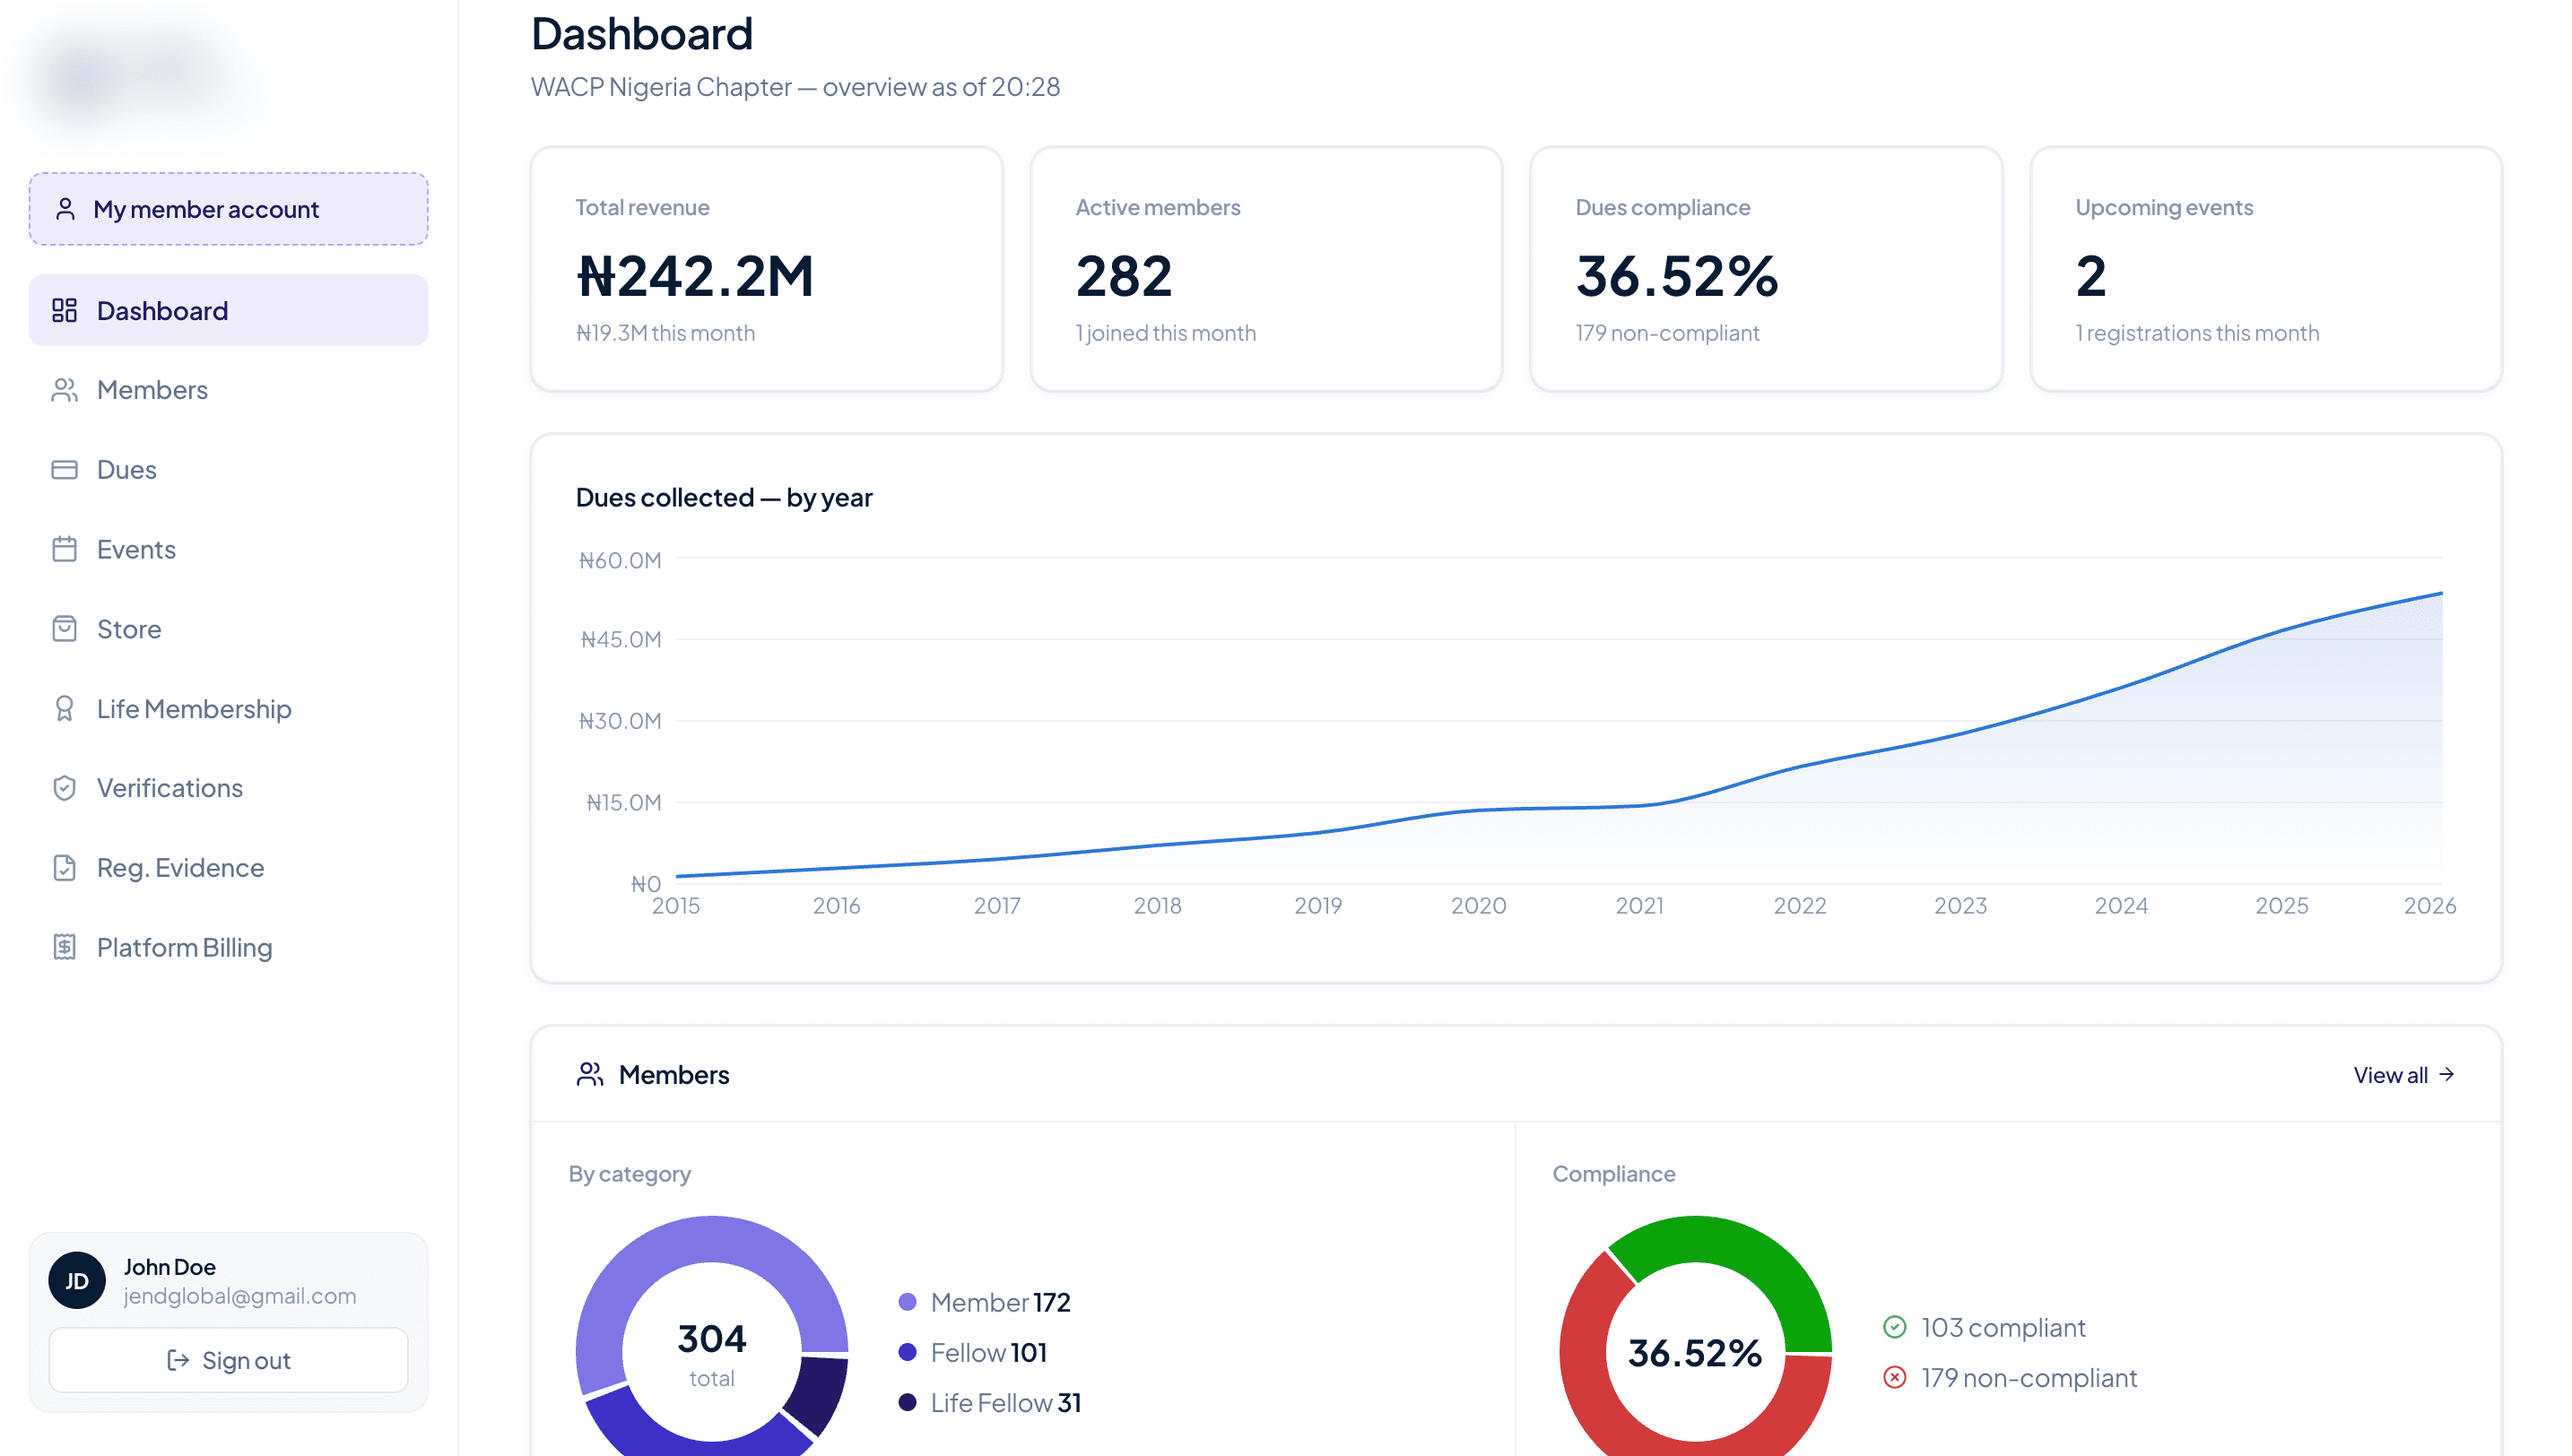Viewport: 2572px width, 1456px height.
Task: Click the 2022 label on chart axis
Action: [1800, 906]
